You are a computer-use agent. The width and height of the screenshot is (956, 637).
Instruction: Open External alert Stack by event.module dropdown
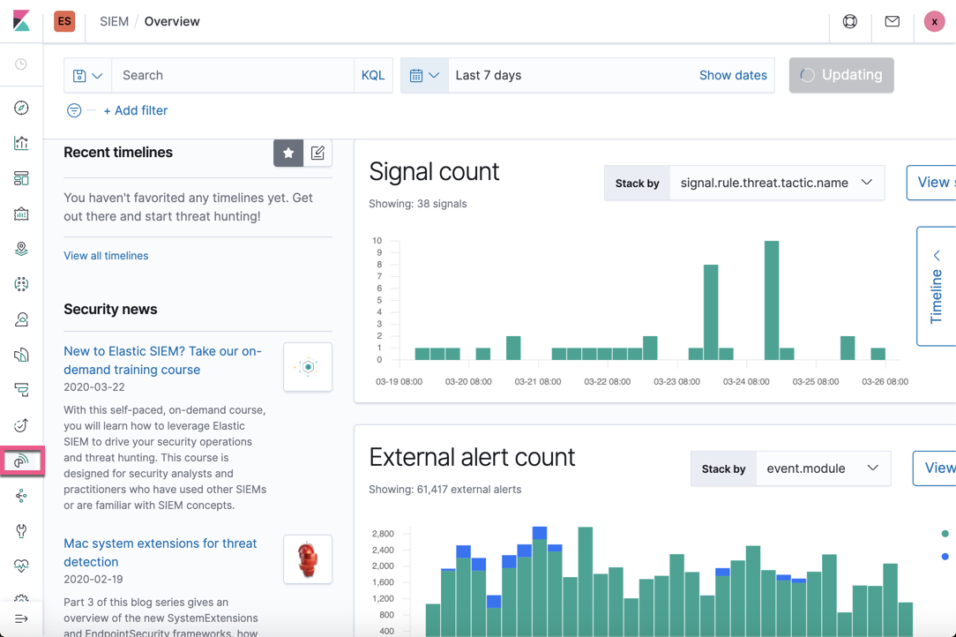coord(823,468)
